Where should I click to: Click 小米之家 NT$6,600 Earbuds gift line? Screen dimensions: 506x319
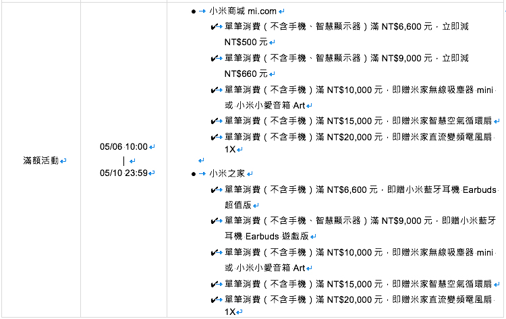click(x=360, y=190)
